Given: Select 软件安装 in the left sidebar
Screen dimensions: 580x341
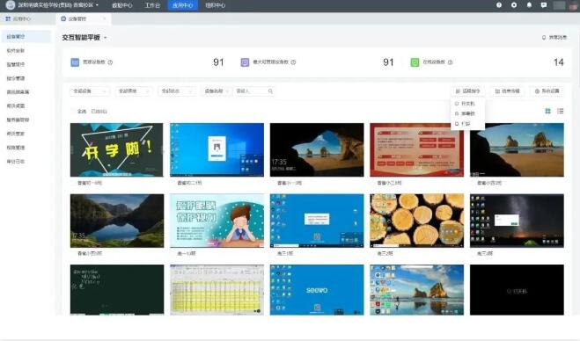Looking at the screenshot, I should (16, 51).
